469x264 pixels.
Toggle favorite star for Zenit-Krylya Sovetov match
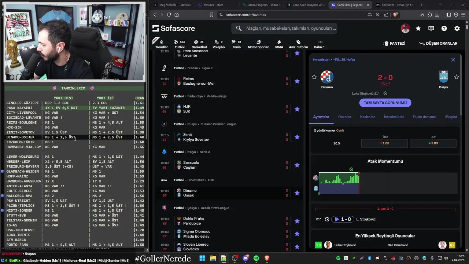297,137
